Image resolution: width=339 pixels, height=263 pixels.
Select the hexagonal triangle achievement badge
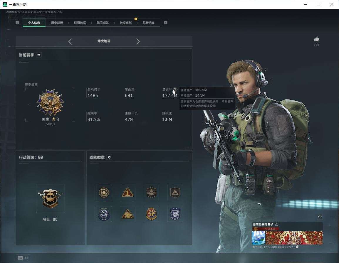point(175,192)
